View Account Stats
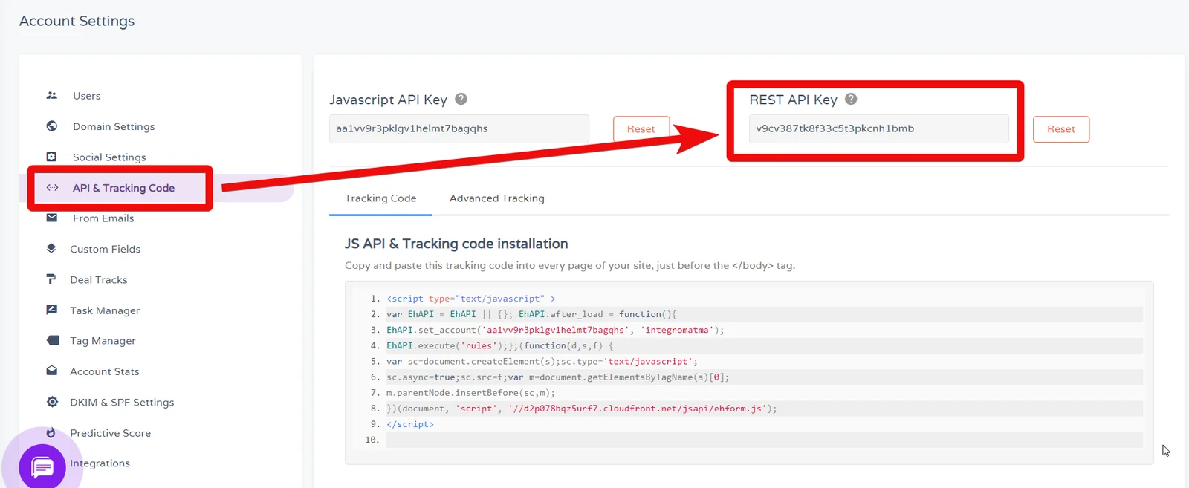The height and width of the screenshot is (488, 1189). click(105, 371)
